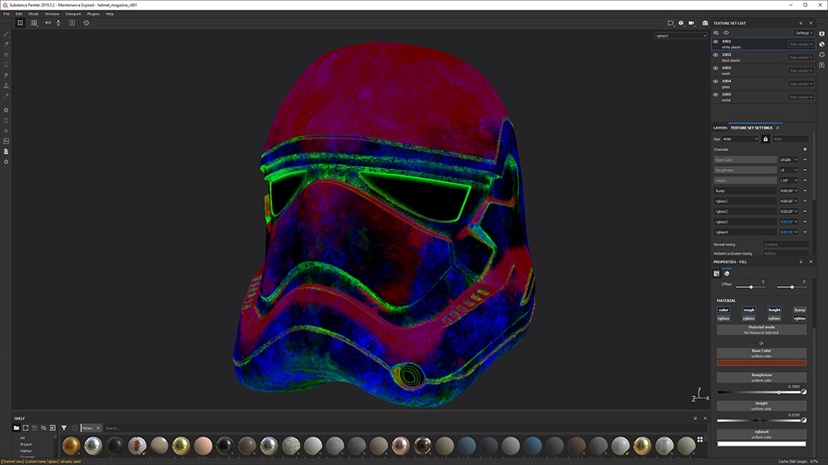This screenshot has height=465, width=828.
Task: Open the Plugins menu
Action: [93, 14]
